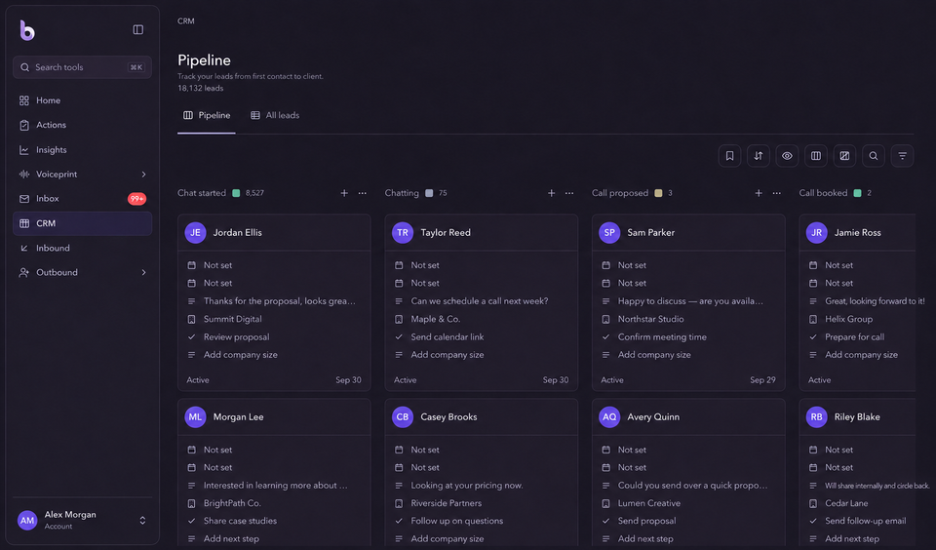Add a lead to Chatting column
The image size is (936, 550).
pyautogui.click(x=551, y=193)
